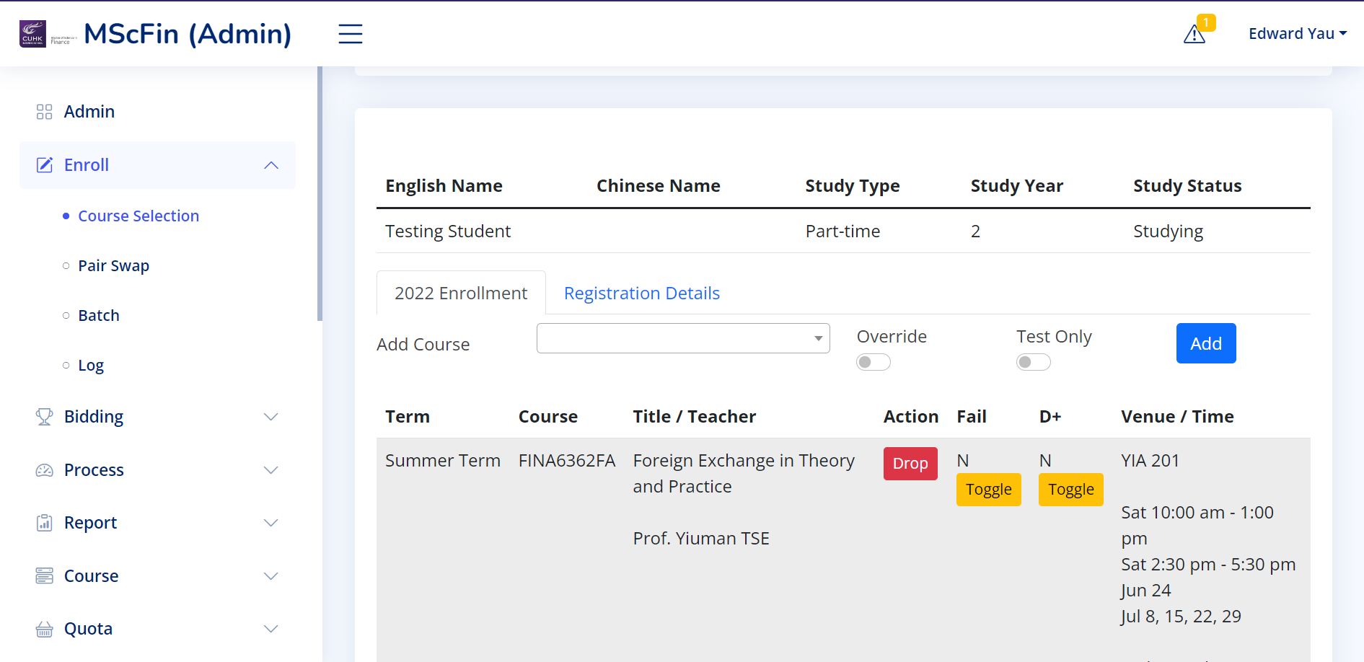This screenshot has width=1364, height=662.
Task: Switch to the Registration Details tab
Action: coord(641,294)
